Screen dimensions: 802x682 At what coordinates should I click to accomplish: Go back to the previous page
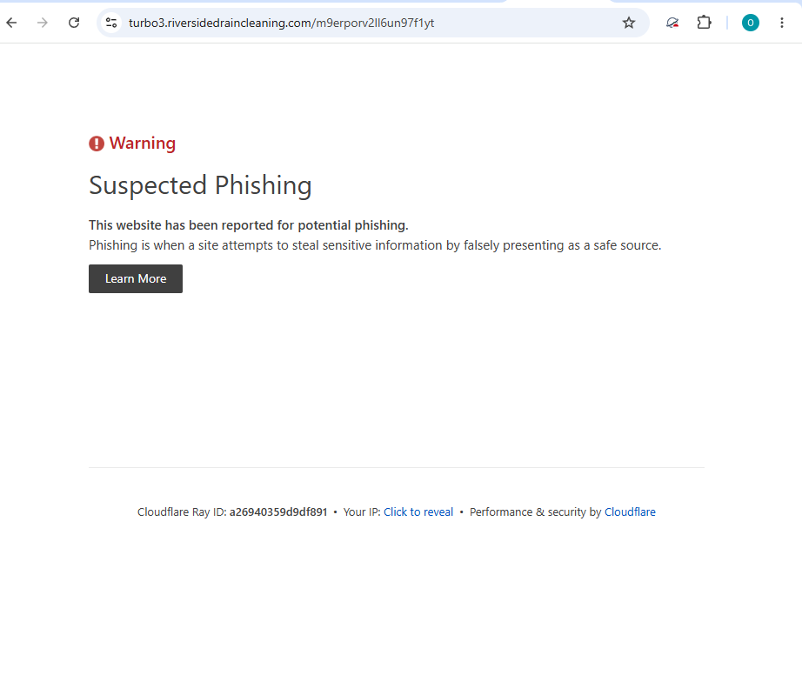pos(11,23)
